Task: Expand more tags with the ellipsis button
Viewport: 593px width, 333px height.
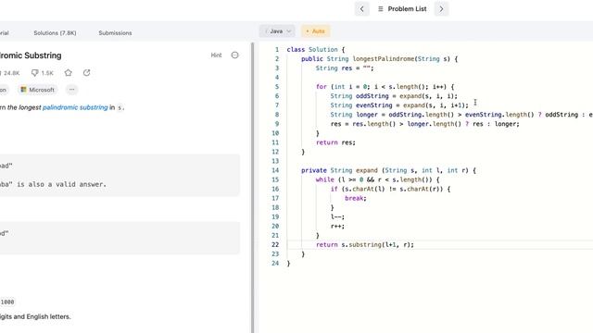Action: (72, 90)
